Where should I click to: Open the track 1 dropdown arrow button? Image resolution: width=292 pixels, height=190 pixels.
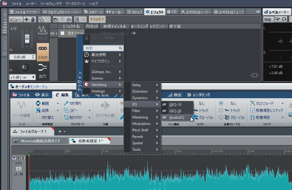[14, 158]
